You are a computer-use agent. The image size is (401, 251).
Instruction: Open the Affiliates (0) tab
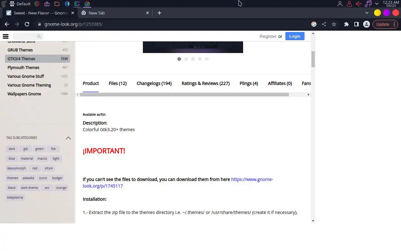280,83
